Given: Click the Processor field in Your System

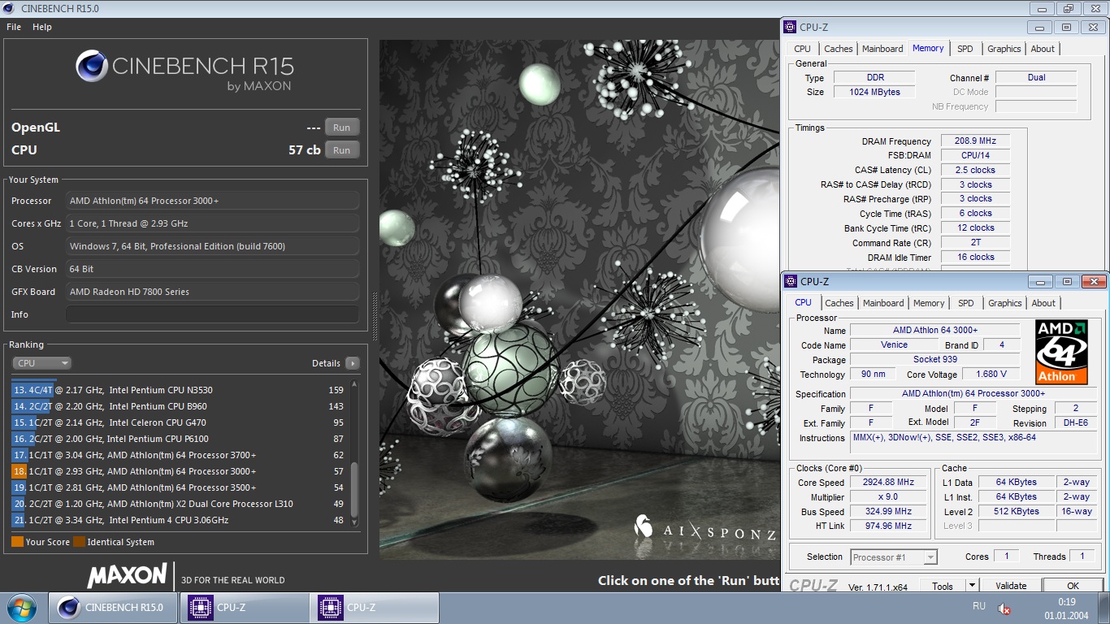Looking at the screenshot, I should point(212,201).
